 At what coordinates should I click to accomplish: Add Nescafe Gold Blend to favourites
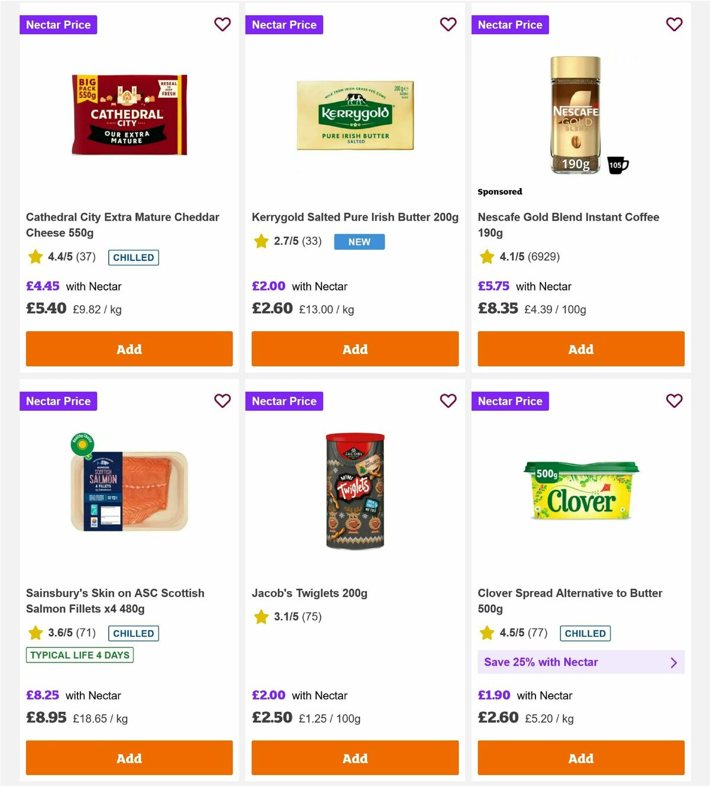tap(674, 24)
